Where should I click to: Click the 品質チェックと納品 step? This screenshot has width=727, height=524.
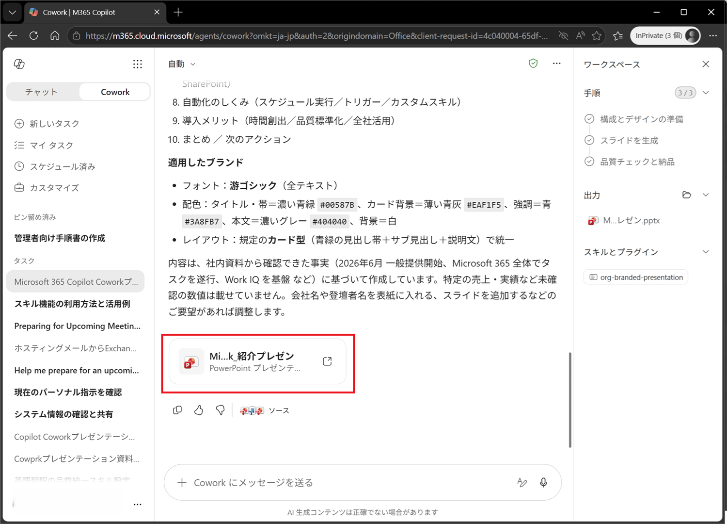pyautogui.click(x=630, y=162)
